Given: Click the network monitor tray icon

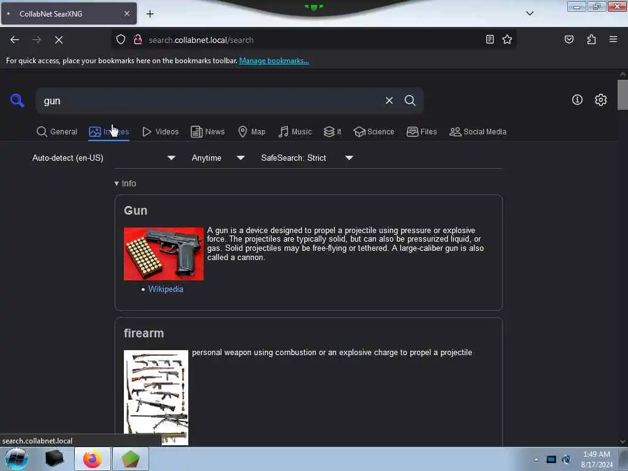Looking at the screenshot, I should [x=551, y=459].
